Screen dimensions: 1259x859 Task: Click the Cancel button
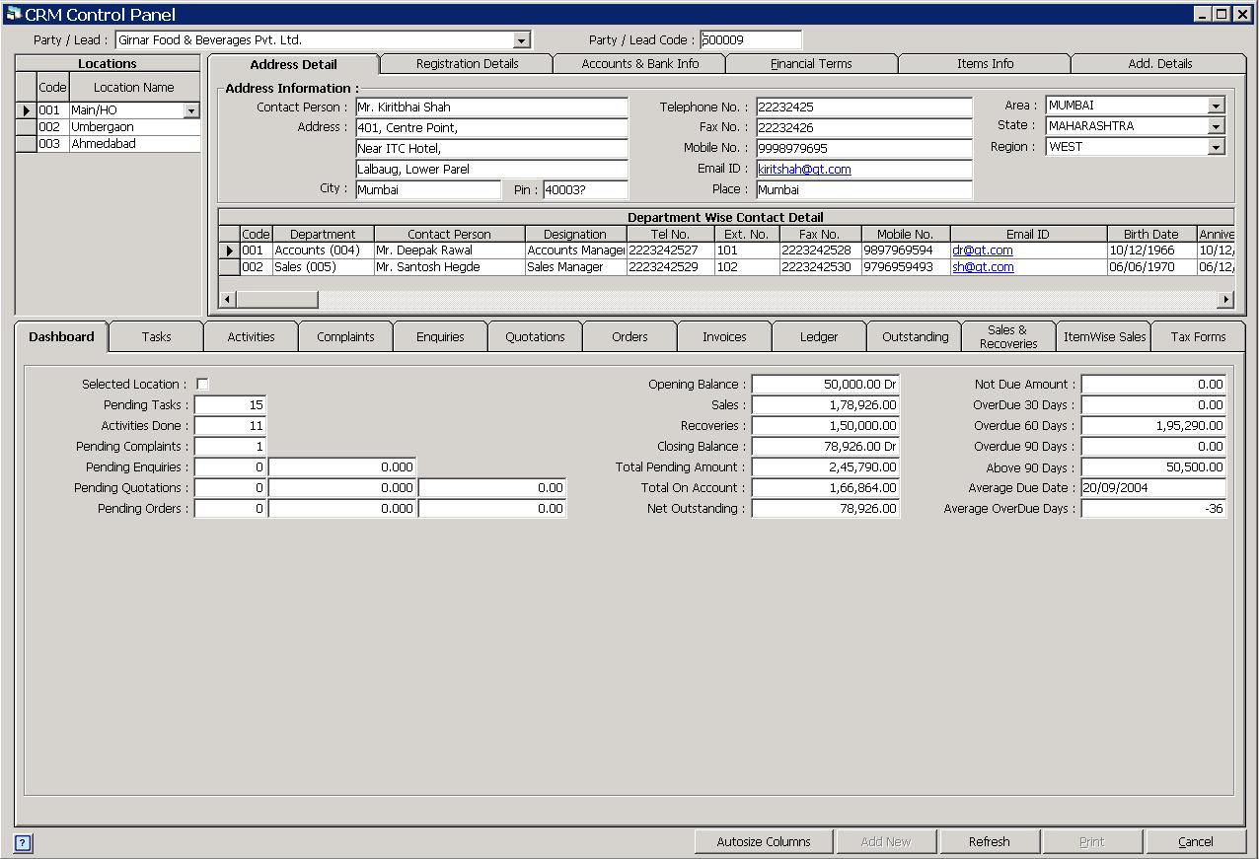click(1195, 841)
